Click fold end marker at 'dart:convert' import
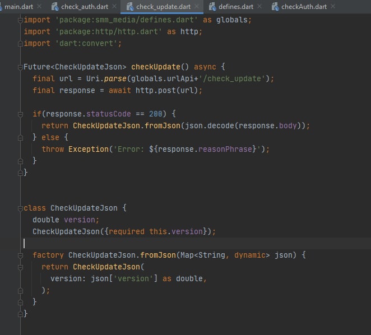This screenshot has height=335, width=371. coord(20,44)
